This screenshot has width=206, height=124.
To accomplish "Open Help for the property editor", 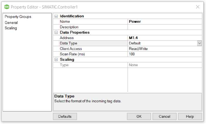I will point(190,116).
